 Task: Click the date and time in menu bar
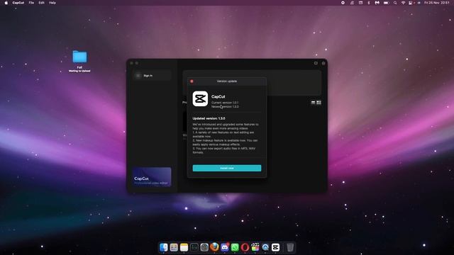tap(437, 3)
